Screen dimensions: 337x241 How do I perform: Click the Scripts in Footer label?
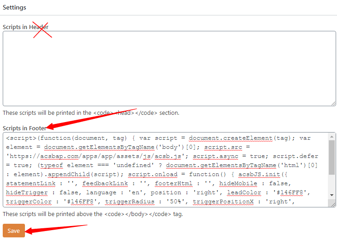click(24, 128)
